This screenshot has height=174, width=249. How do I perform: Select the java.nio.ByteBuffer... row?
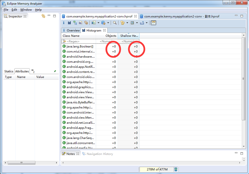point(100,102)
